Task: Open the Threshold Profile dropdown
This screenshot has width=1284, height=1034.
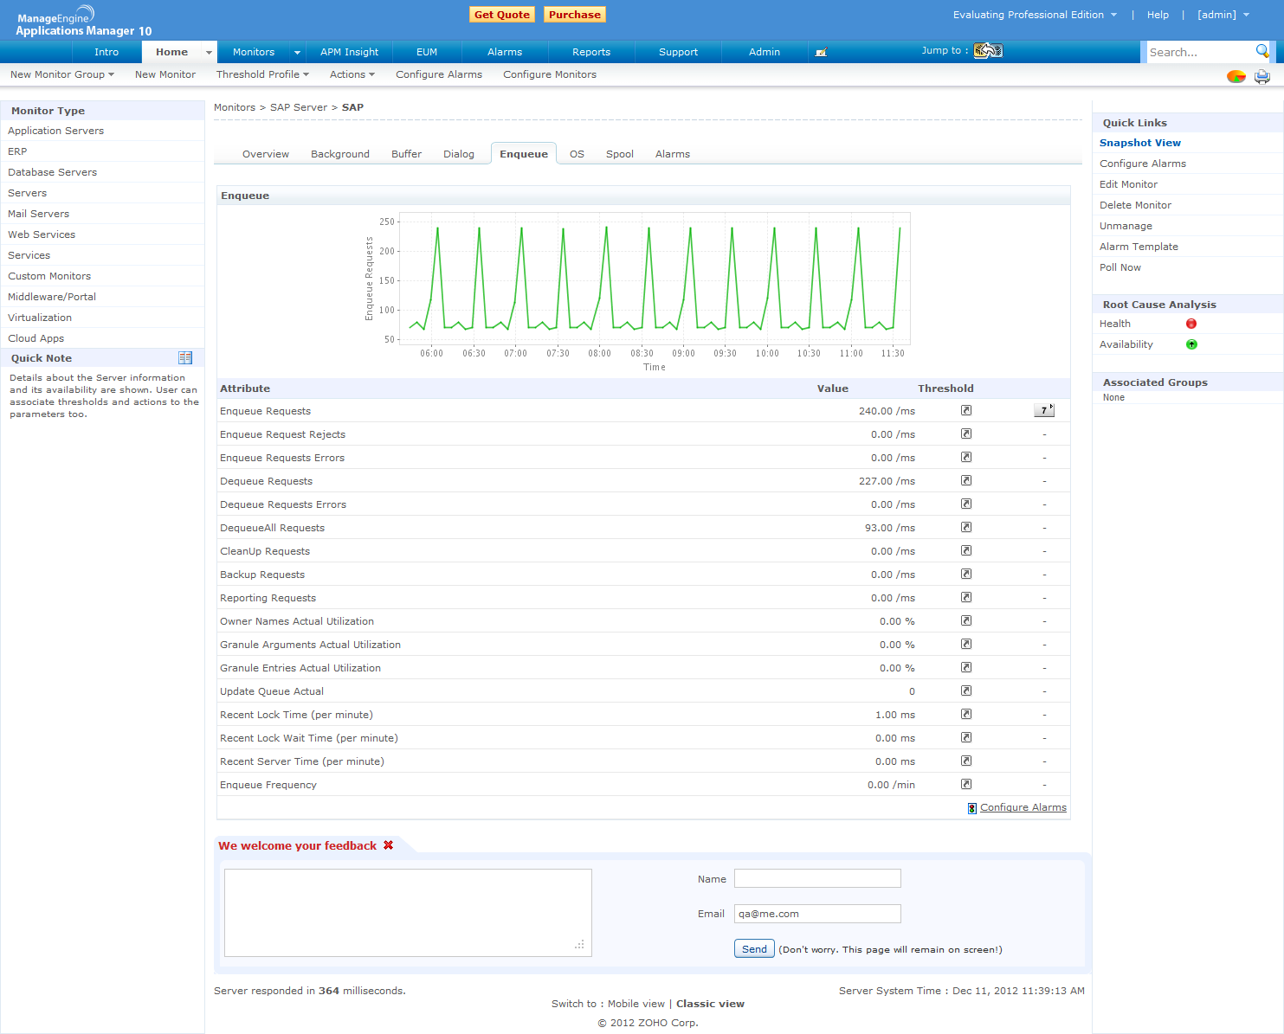Action: 262,74
